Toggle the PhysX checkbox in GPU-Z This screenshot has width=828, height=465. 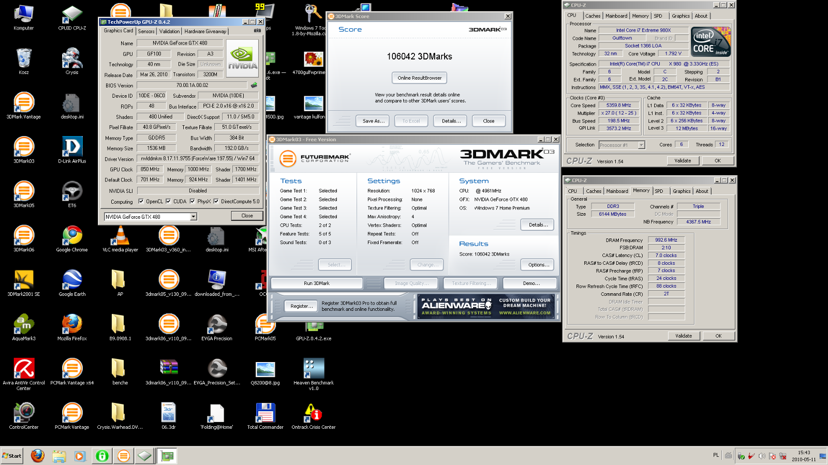pyautogui.click(x=192, y=201)
